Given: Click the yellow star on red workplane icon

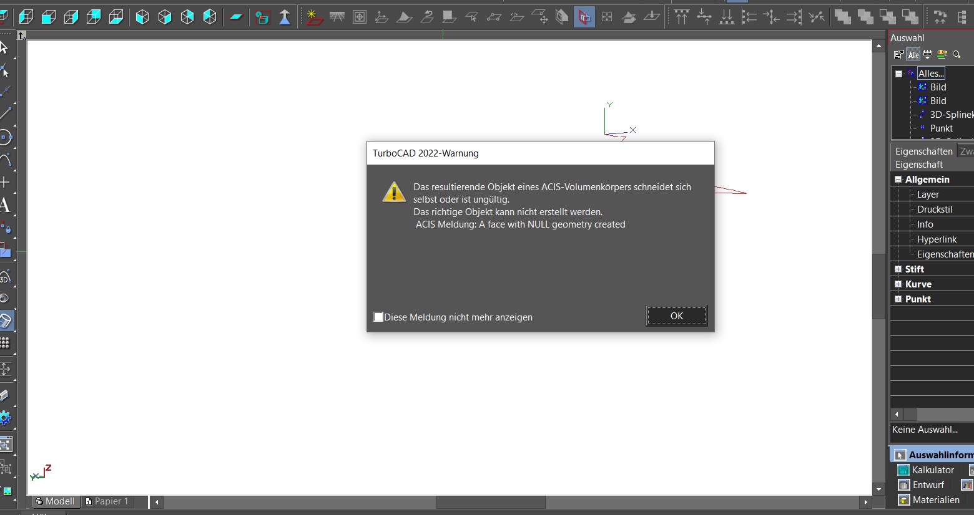Looking at the screenshot, I should pos(314,17).
